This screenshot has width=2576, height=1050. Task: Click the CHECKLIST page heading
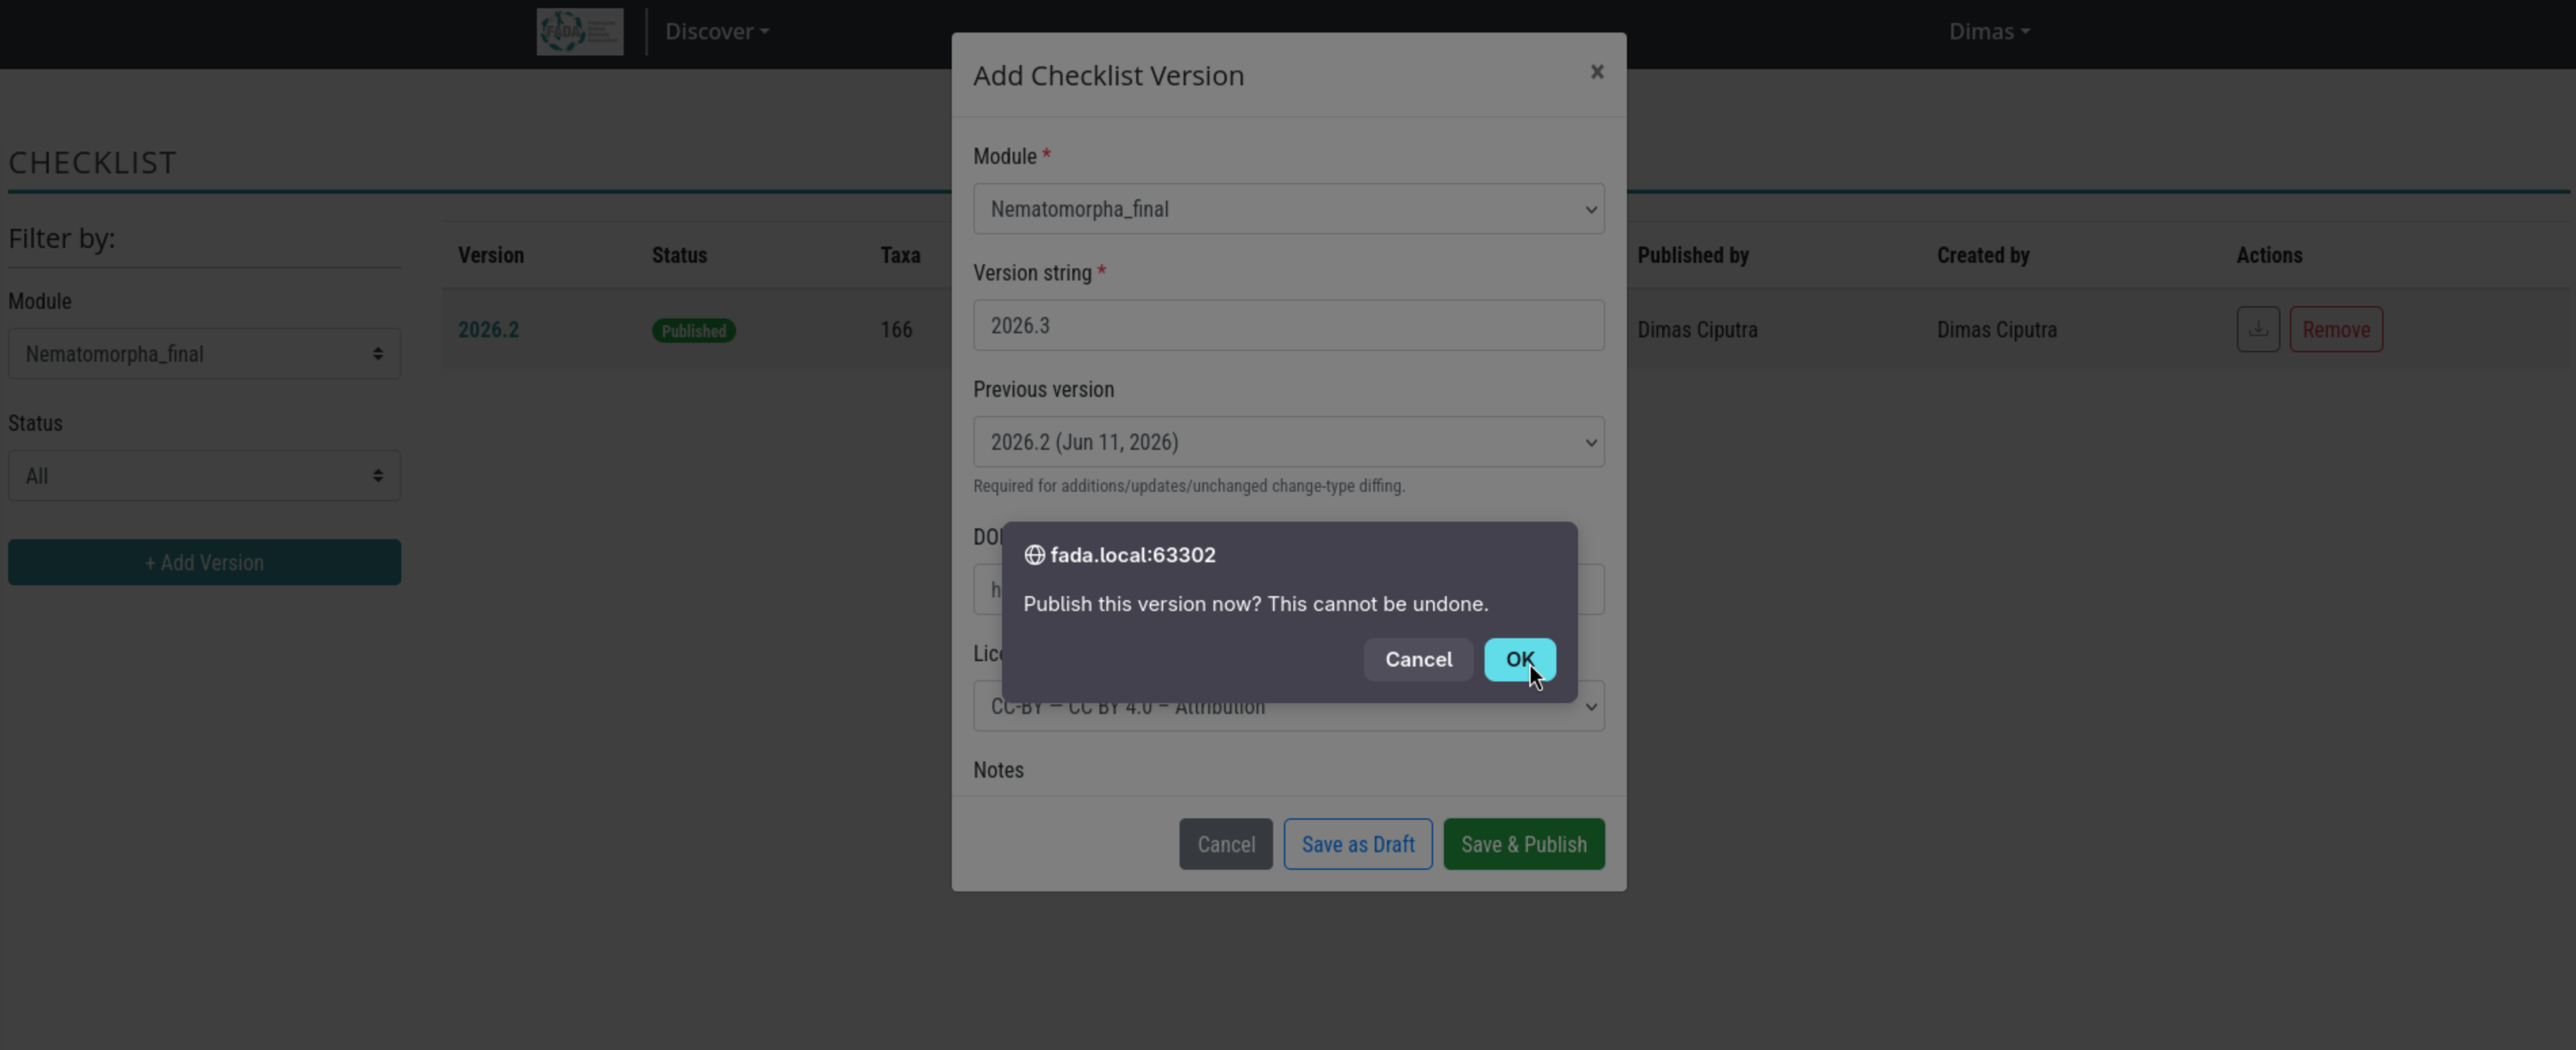click(92, 162)
